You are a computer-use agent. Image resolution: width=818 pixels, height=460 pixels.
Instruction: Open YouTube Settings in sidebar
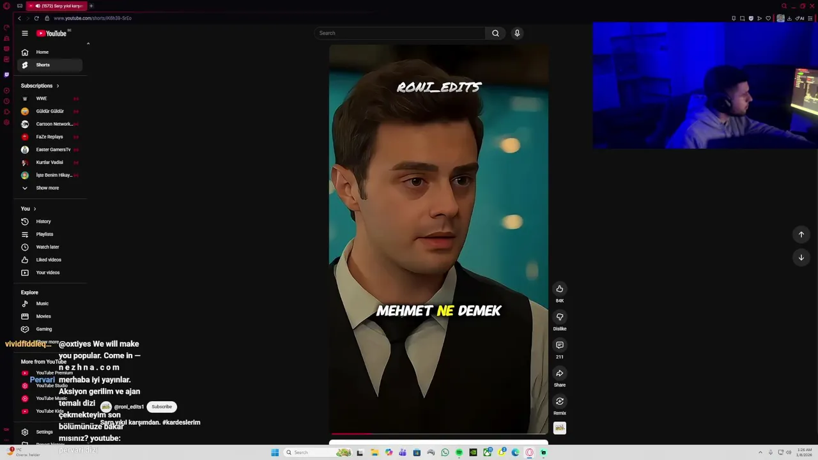(50, 432)
